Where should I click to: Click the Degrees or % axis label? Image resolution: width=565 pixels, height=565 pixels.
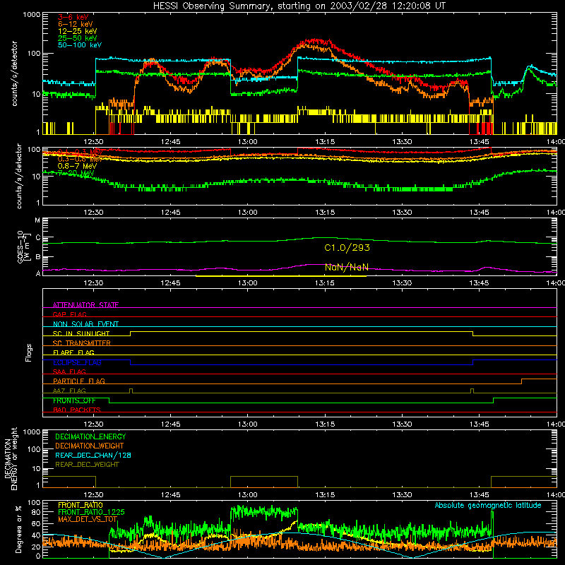coord(18,529)
